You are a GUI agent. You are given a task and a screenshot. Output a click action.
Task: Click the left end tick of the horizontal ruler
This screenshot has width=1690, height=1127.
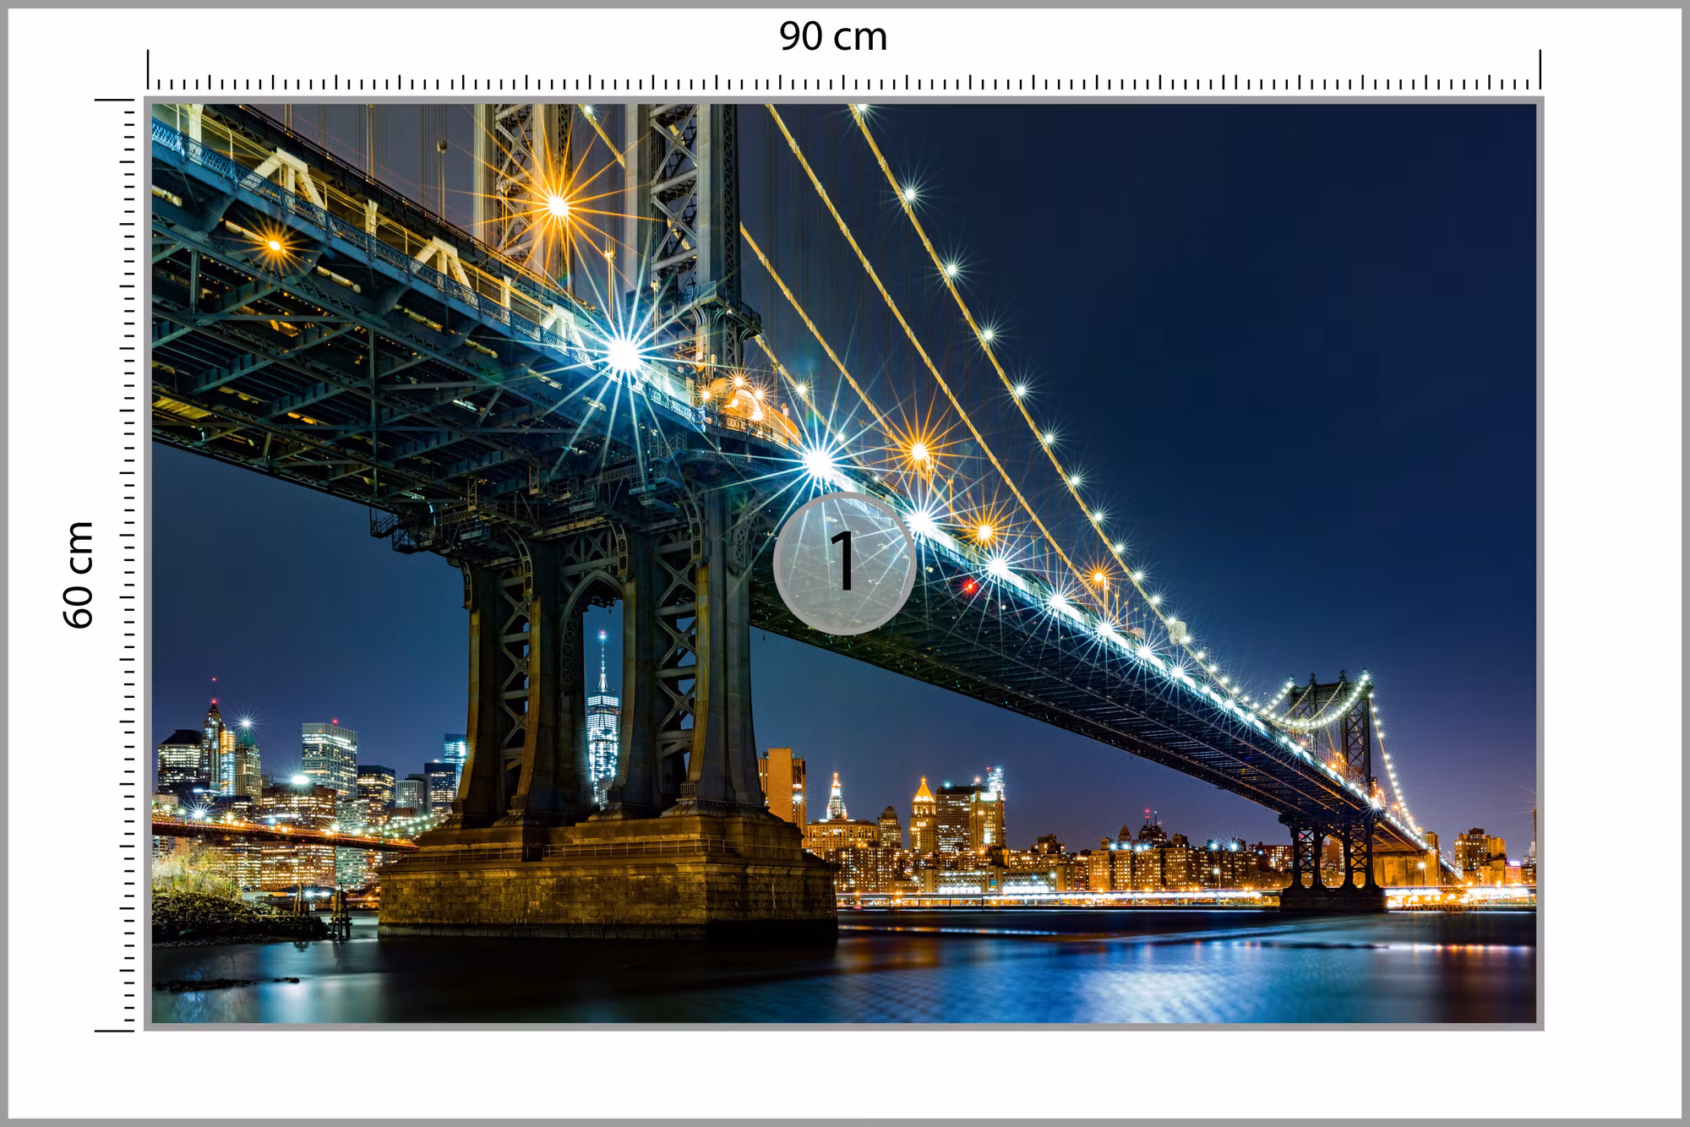149,69
